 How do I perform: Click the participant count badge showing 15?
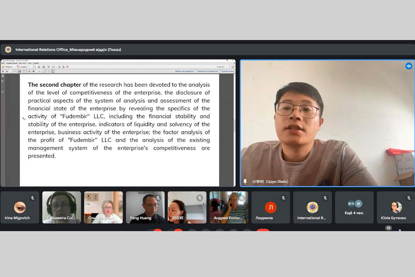click(x=388, y=228)
